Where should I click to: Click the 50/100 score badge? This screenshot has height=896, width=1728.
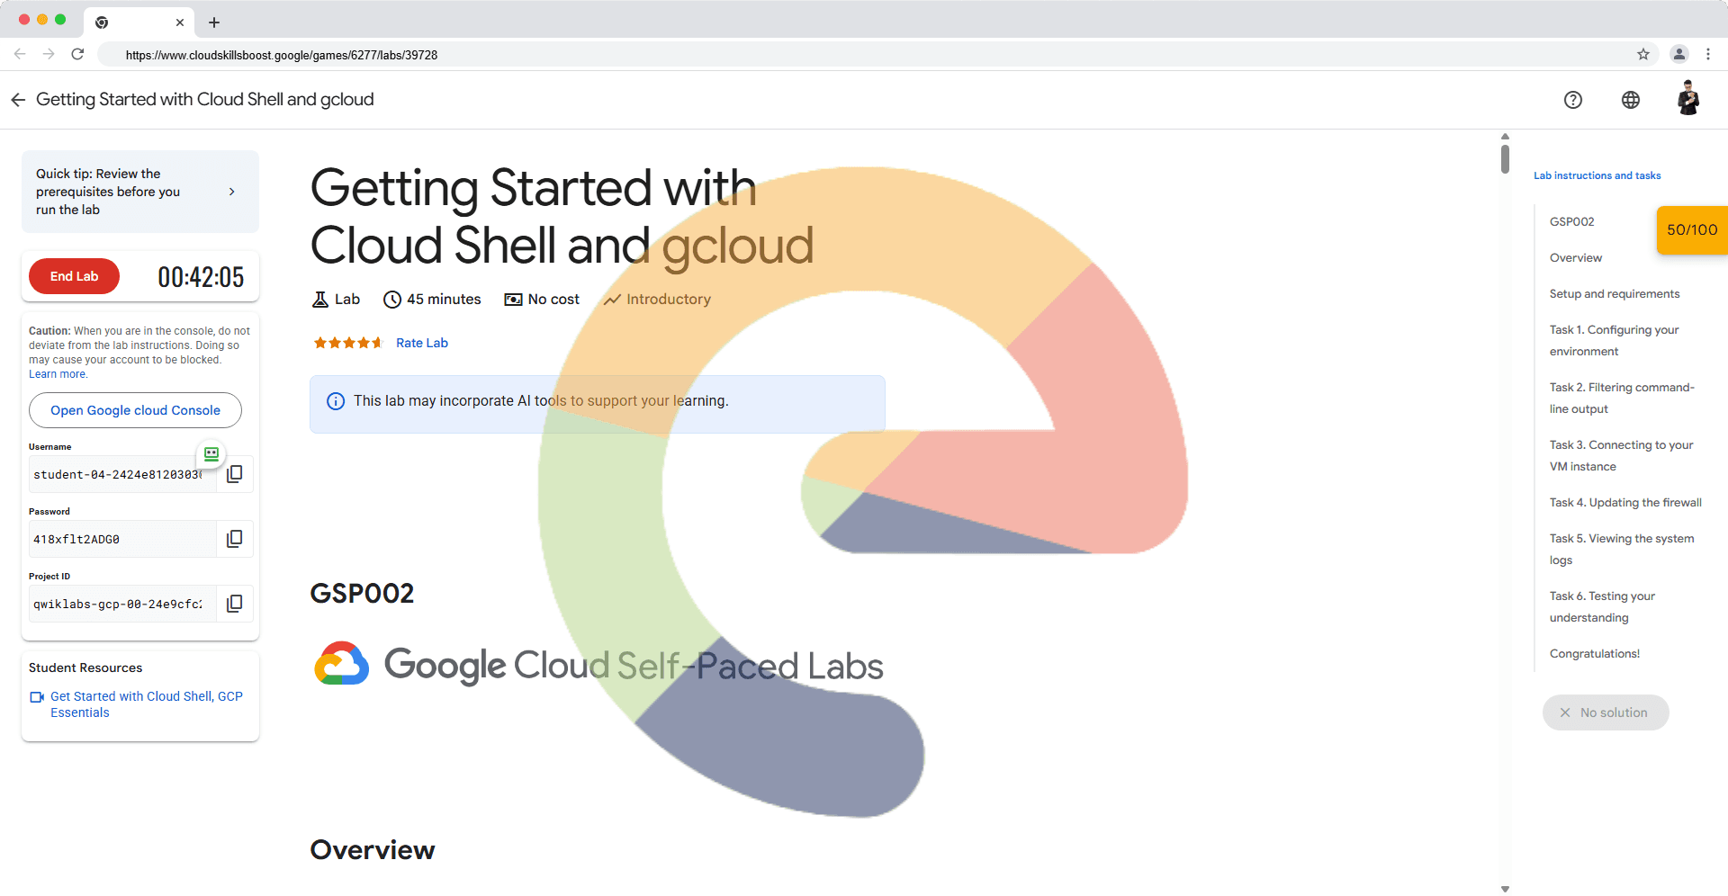tap(1691, 230)
